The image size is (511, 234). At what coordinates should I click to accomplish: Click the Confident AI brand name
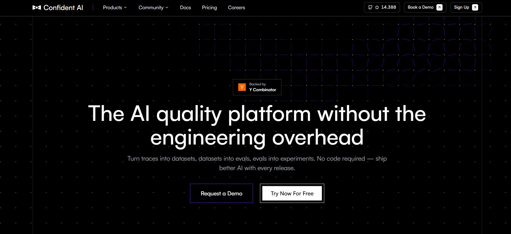tap(63, 8)
